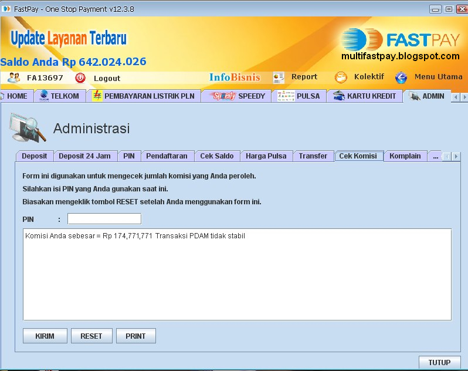Click the FastPay title bar app icon
The width and height of the screenshot is (468, 371).
click(x=6, y=9)
